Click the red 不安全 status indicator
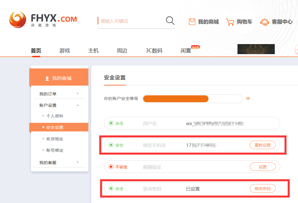This screenshot has width=298, height=203. click(x=111, y=167)
